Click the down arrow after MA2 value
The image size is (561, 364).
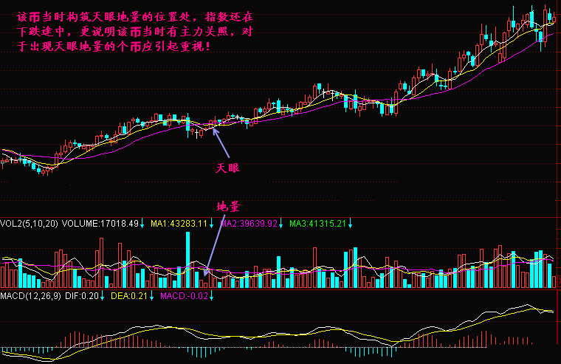coord(280,224)
